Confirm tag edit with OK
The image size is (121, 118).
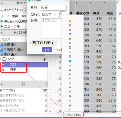pyautogui.click(x=47, y=50)
